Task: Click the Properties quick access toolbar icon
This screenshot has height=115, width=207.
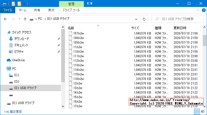Action: coord(13,4)
